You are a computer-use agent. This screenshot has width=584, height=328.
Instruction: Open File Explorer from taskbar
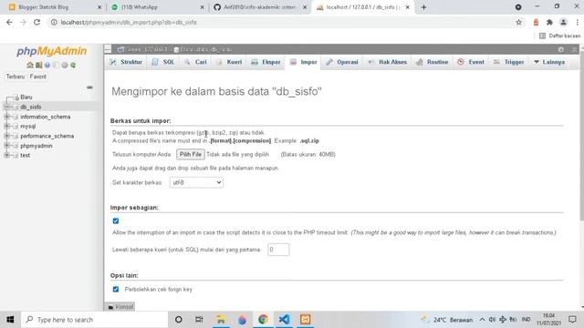[221, 320]
